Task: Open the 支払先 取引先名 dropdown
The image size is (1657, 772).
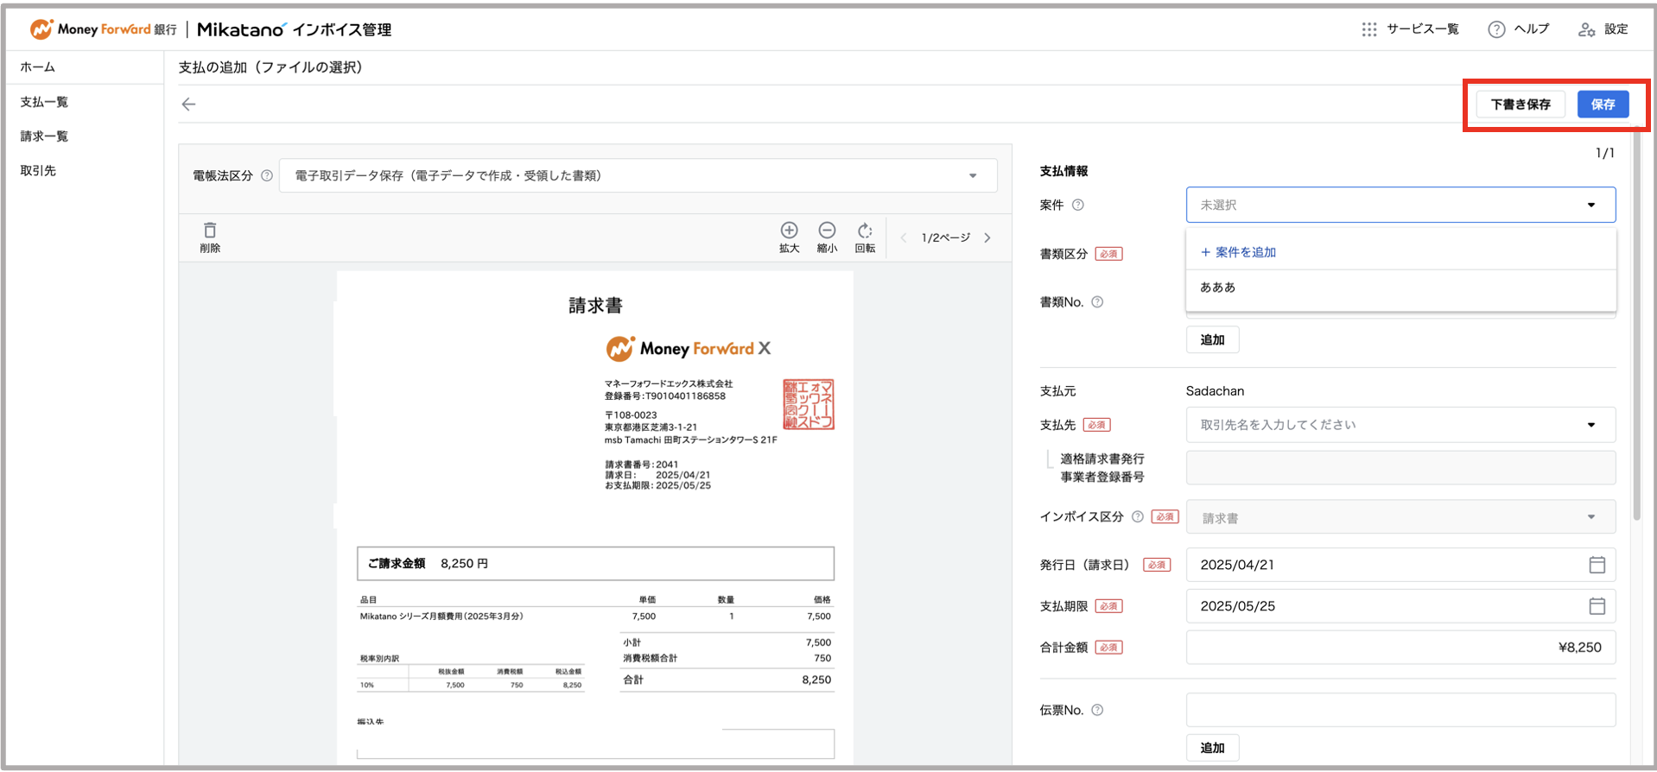Action: [x=1400, y=425]
